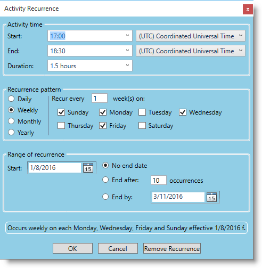Click the Remove Recurrence button
This screenshot has width=262, height=268.
(172, 248)
